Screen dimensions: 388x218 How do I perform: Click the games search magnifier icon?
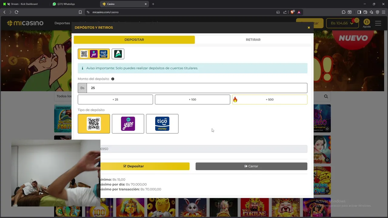click(x=326, y=96)
